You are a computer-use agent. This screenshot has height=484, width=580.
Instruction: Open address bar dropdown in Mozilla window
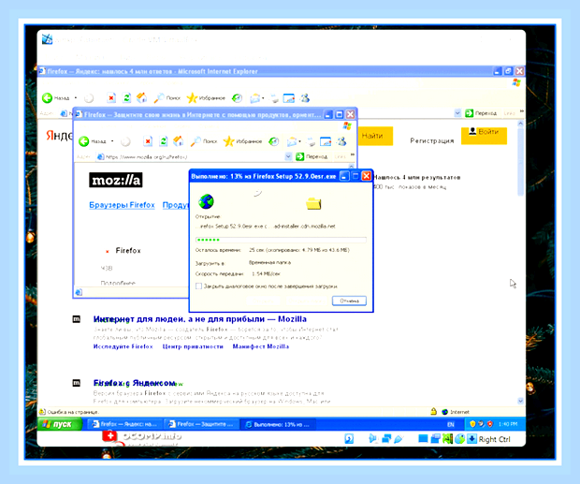(288, 156)
